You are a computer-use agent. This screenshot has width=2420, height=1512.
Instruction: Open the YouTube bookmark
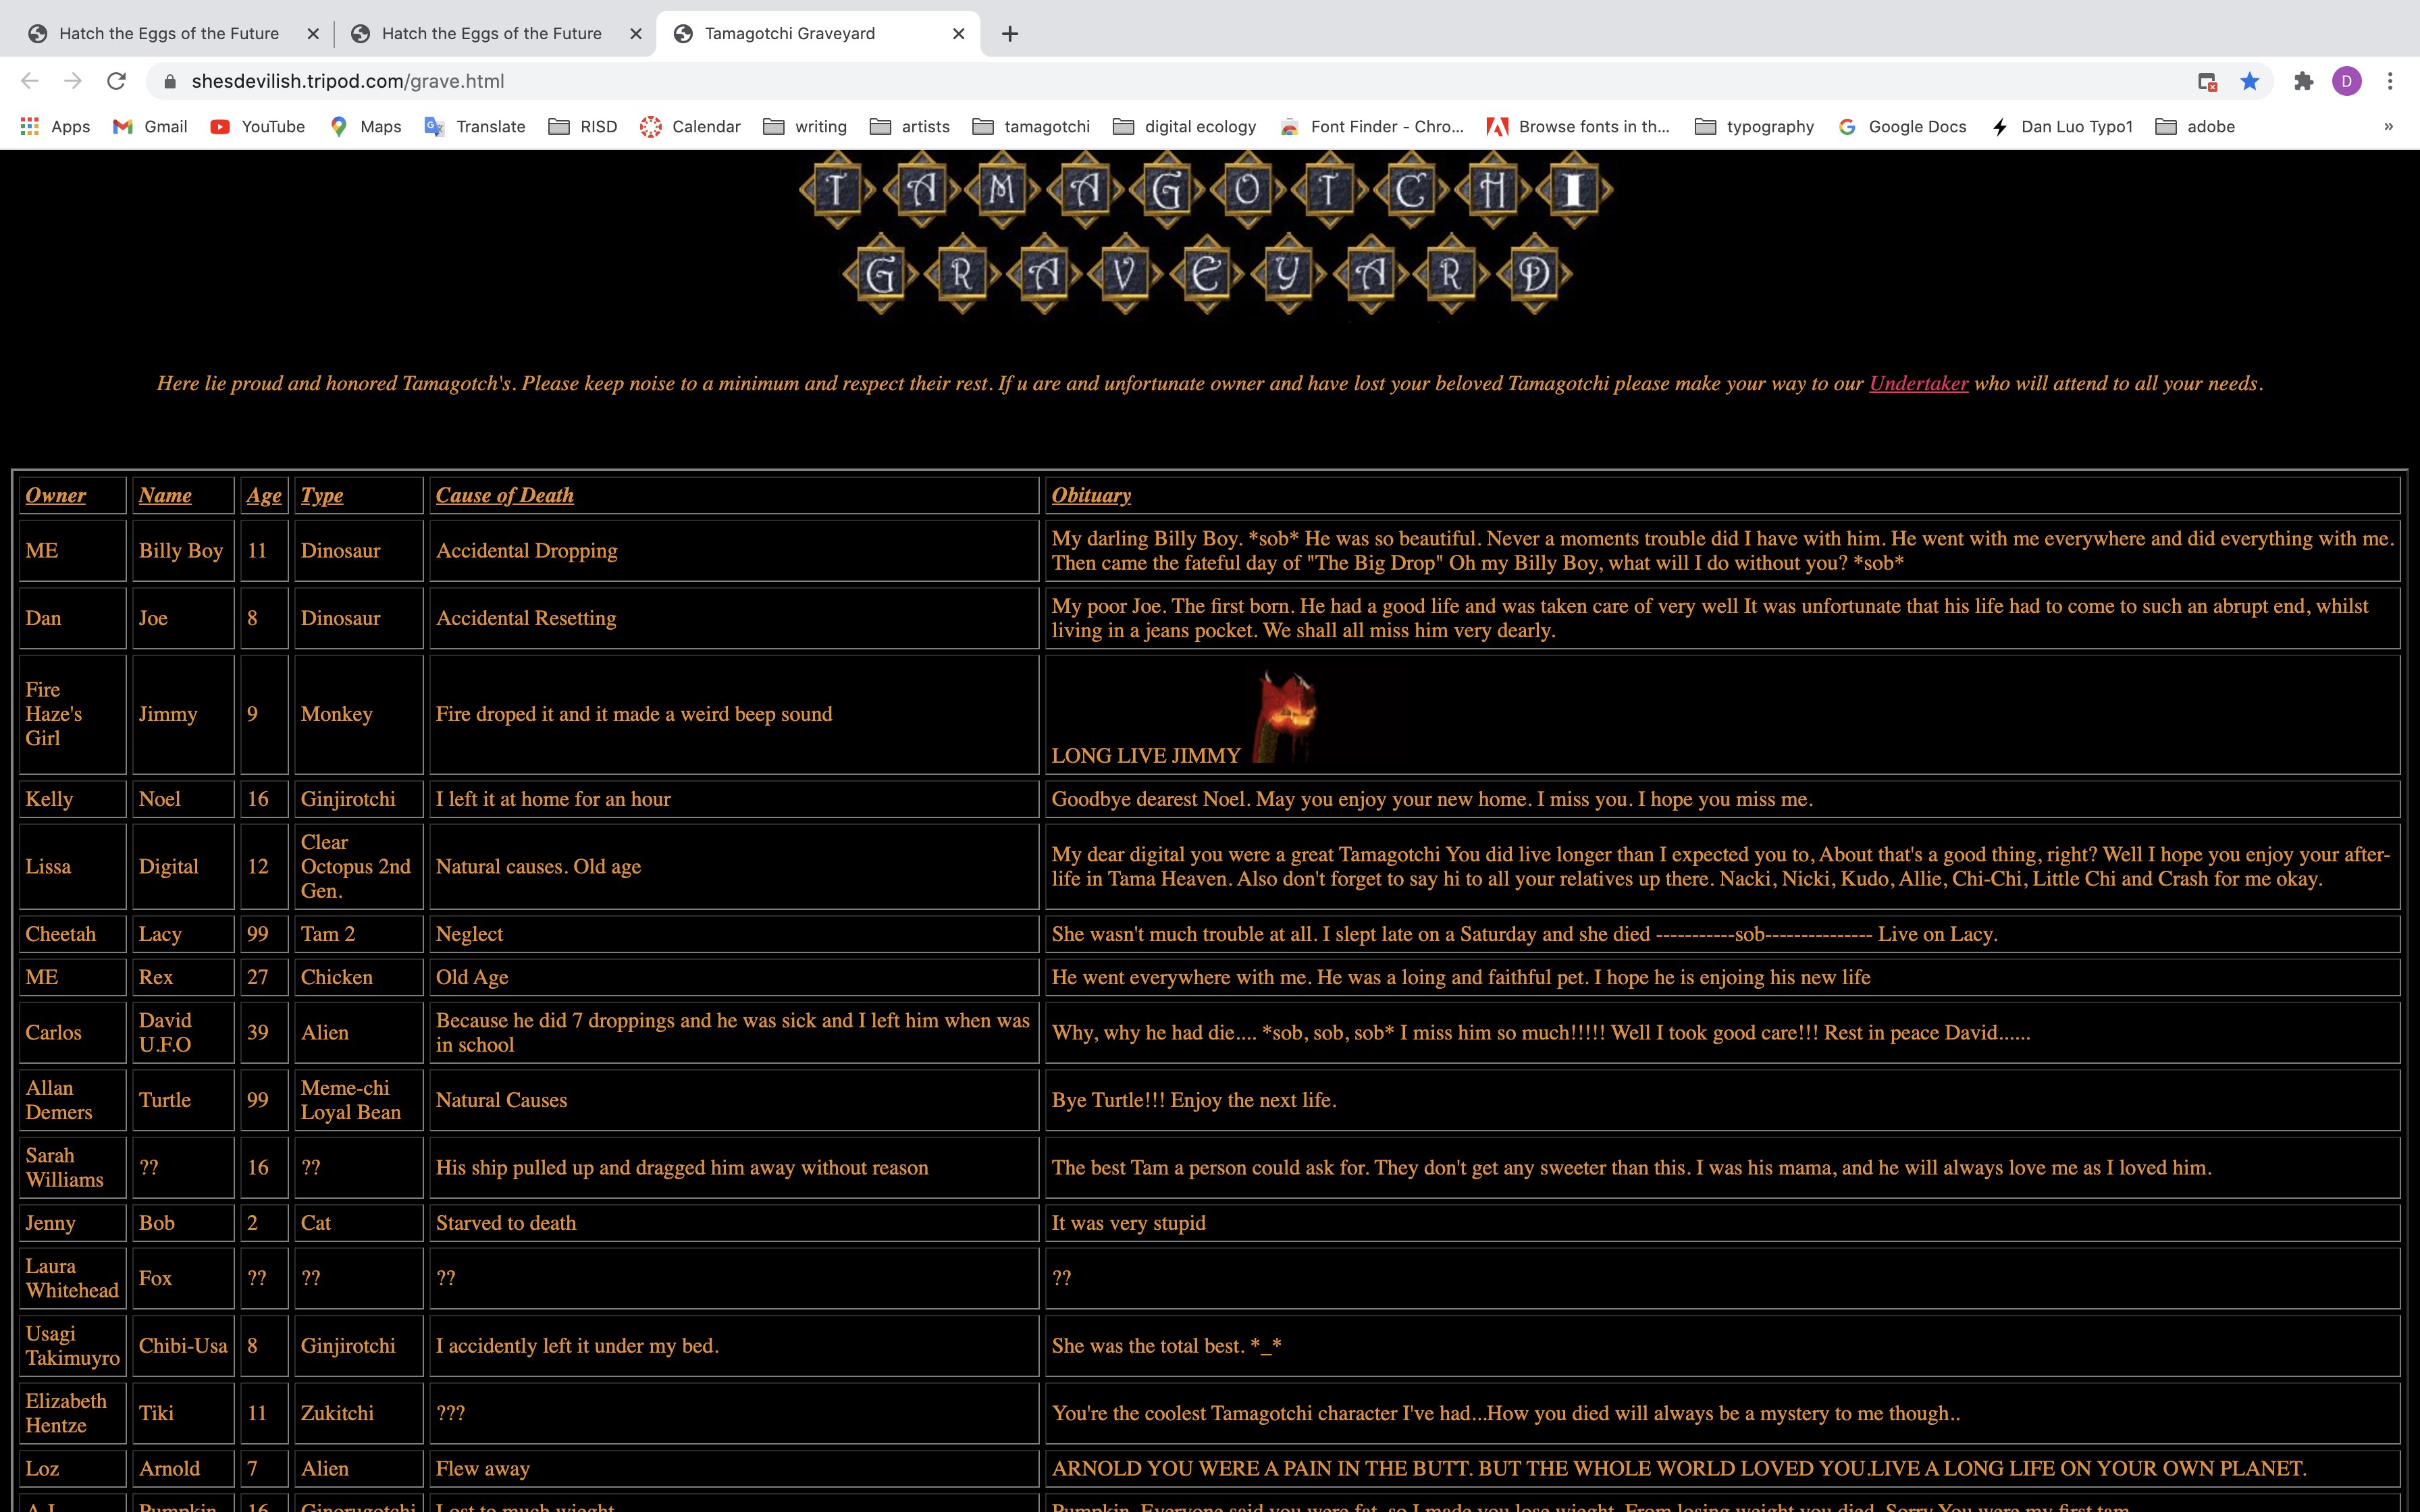(258, 127)
